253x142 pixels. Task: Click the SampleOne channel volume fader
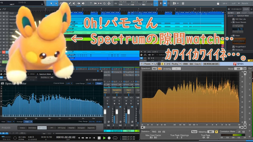117,111
